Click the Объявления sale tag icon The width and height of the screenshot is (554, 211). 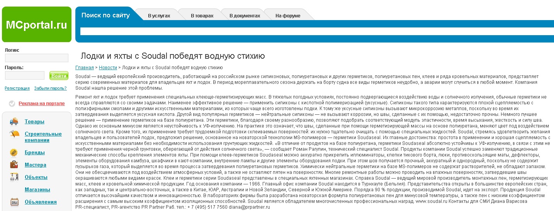14,202
